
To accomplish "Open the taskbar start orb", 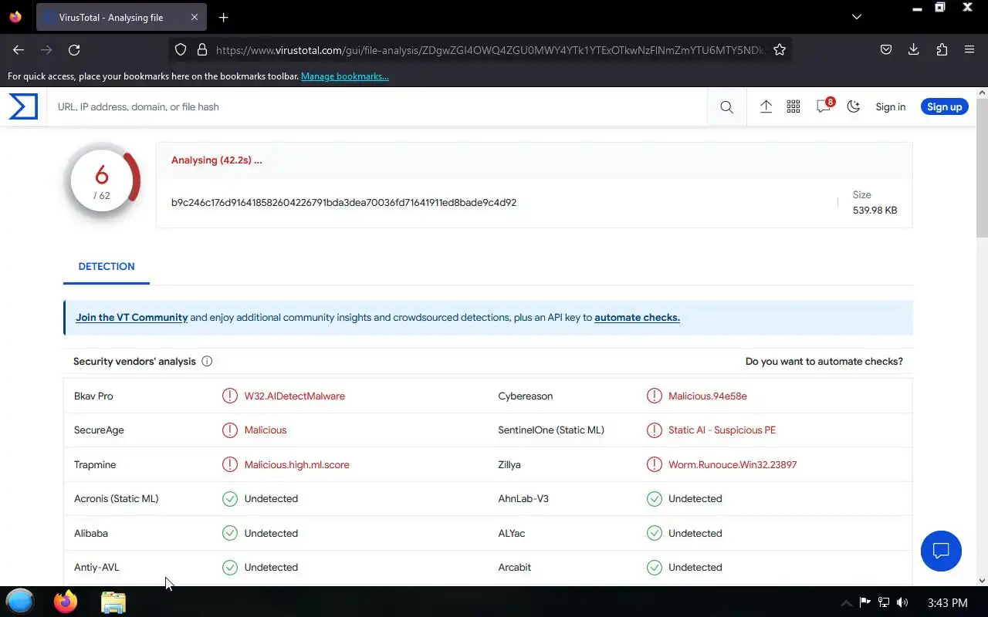I will coord(20,602).
